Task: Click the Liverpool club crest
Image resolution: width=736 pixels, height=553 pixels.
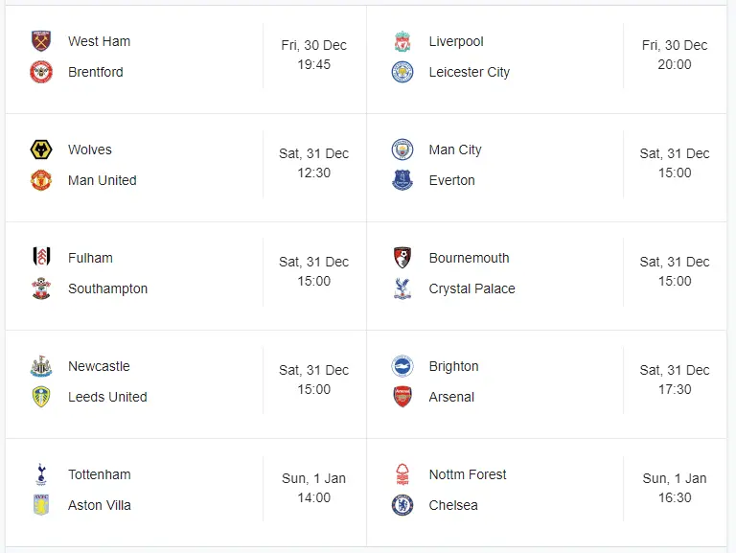Action: point(402,41)
